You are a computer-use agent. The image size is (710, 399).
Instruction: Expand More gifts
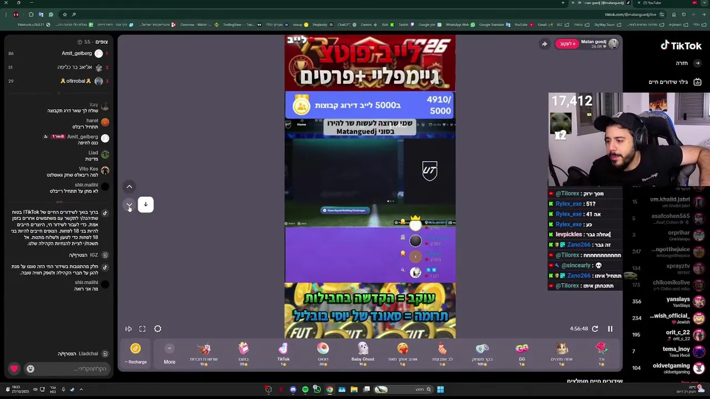coord(169,353)
